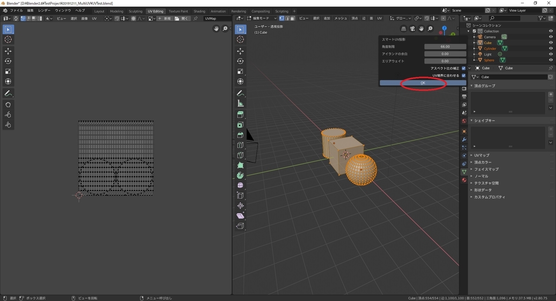Hide the Cube object via eye icon
The image size is (556, 301).
click(x=551, y=43)
